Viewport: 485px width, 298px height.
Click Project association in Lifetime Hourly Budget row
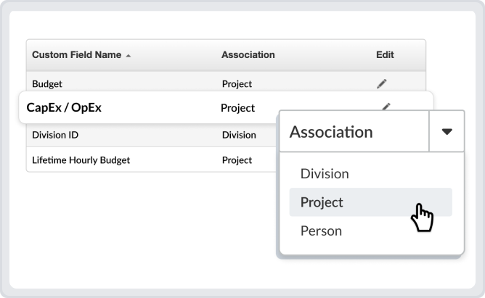237,160
